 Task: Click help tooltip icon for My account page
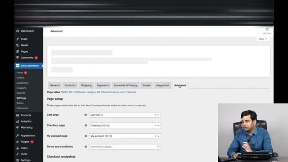click(x=85, y=136)
